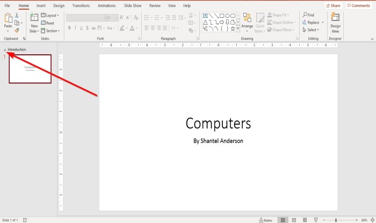Toggle strikethrough formatting
Viewport: 376px width, 223px height.
pyautogui.click(x=93, y=28)
